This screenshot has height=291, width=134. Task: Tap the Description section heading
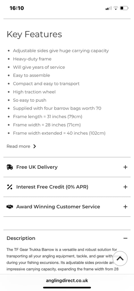point(21,238)
